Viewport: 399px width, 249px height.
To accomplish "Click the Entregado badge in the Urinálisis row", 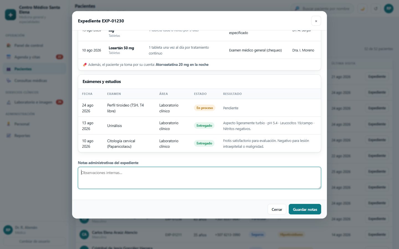I will pyautogui.click(x=204, y=126).
